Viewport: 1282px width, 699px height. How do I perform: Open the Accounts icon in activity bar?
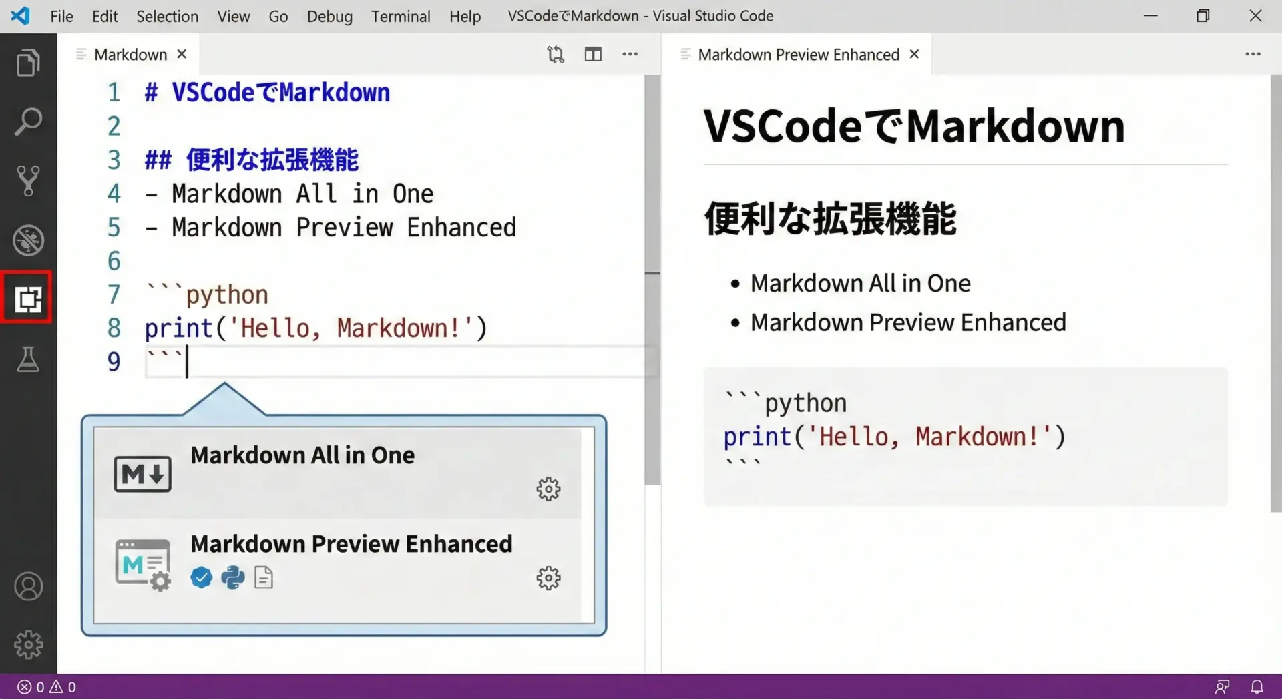[28, 587]
